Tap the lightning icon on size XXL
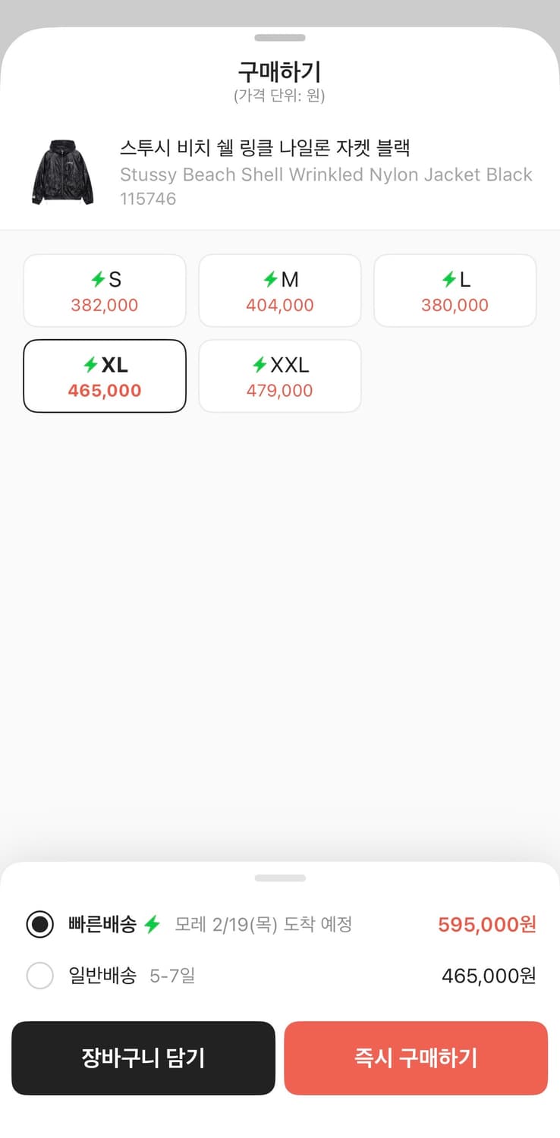The width and height of the screenshot is (560, 1138). tap(260, 366)
